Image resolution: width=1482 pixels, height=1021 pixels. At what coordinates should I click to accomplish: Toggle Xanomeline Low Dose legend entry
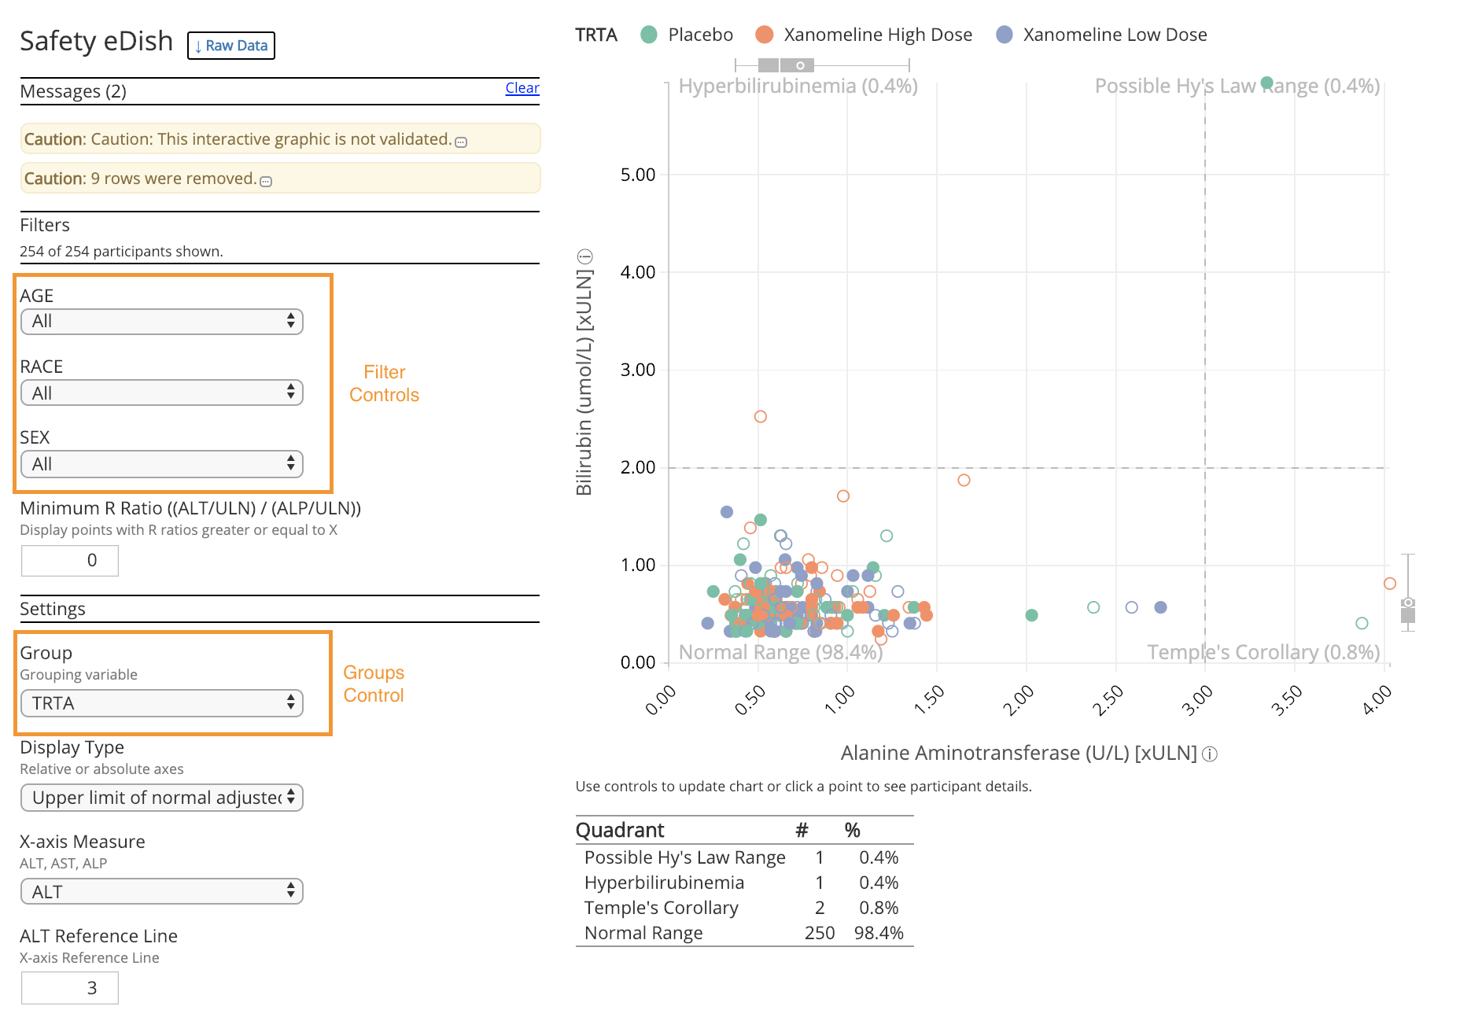coord(1003,35)
